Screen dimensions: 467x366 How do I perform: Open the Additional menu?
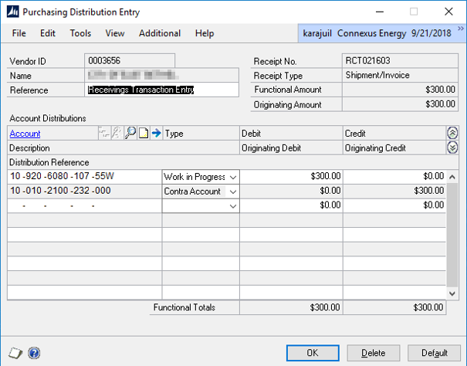pos(160,33)
